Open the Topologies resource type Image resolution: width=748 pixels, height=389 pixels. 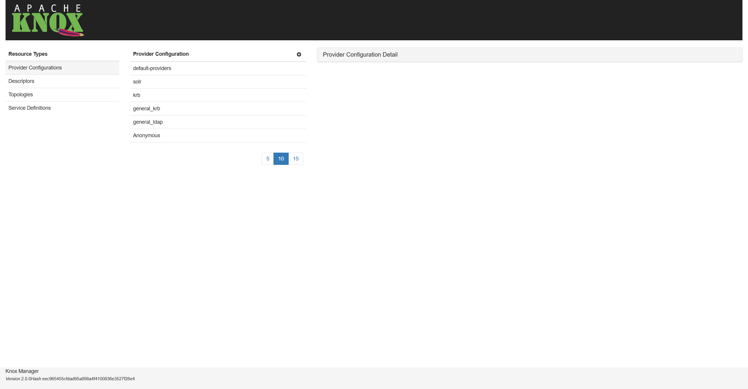(x=62, y=95)
